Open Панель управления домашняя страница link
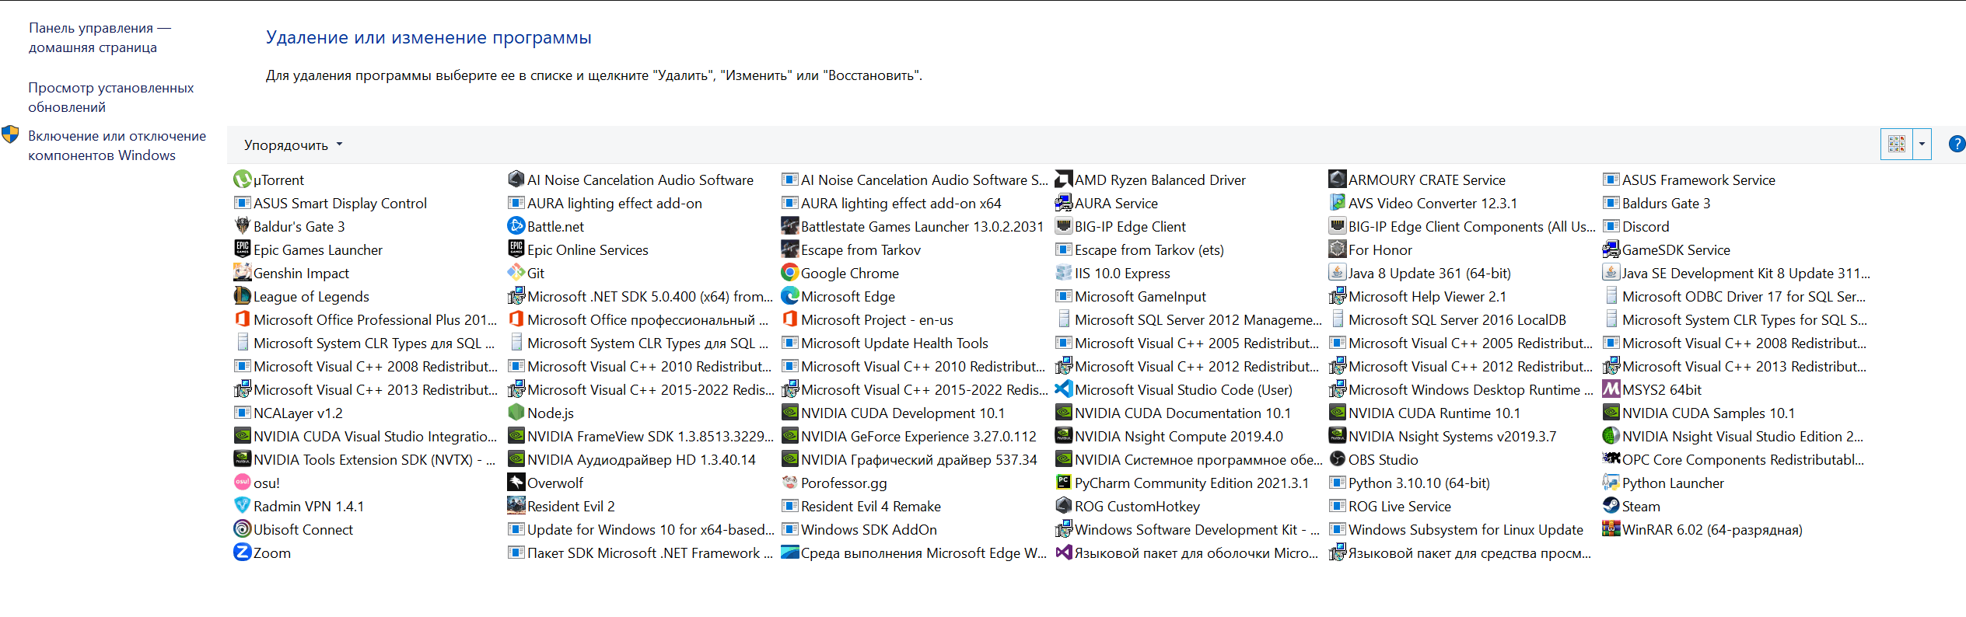Viewport: 1966px width, 617px height. click(x=100, y=37)
